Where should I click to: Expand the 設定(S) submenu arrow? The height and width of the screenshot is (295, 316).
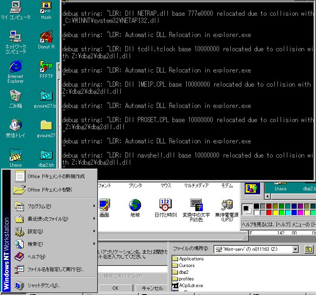(x=94, y=231)
